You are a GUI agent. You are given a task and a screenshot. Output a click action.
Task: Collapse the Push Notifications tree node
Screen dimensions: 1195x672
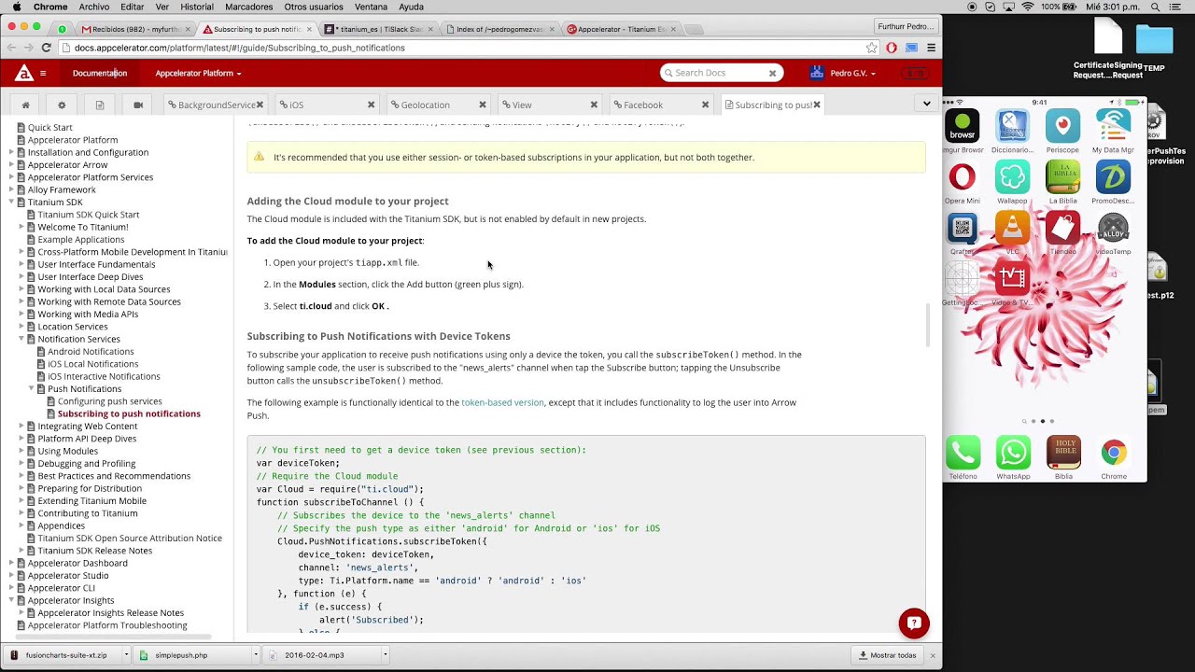coord(31,388)
